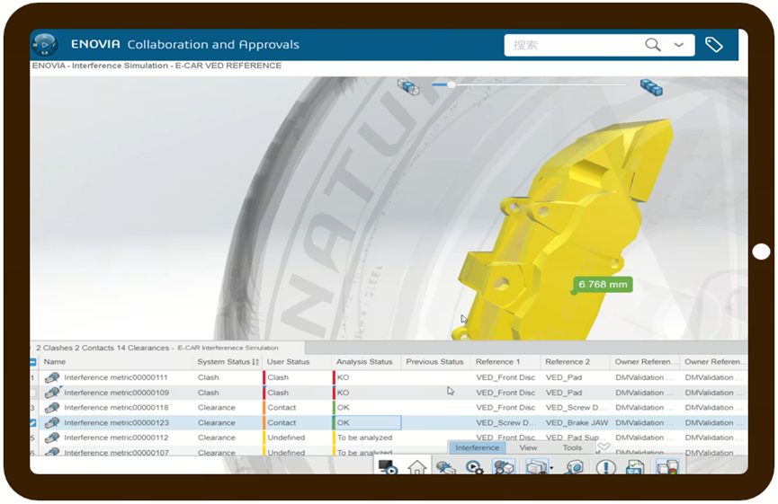Click the camera sphere capture icon
The width and height of the screenshot is (778, 504).
575,467
